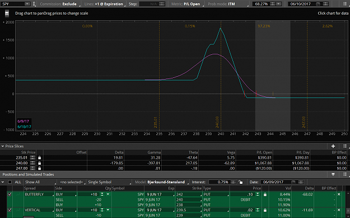Click the chart settings icon at the top left of the graph
The width and height of the screenshot is (350, 218).
(x=7, y=13)
